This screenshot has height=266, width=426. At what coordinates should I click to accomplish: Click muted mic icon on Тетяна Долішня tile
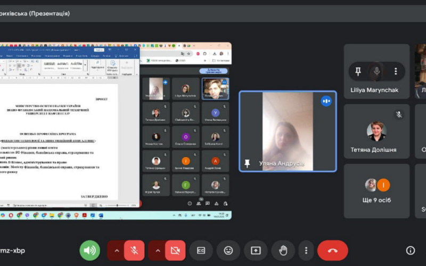(x=399, y=114)
